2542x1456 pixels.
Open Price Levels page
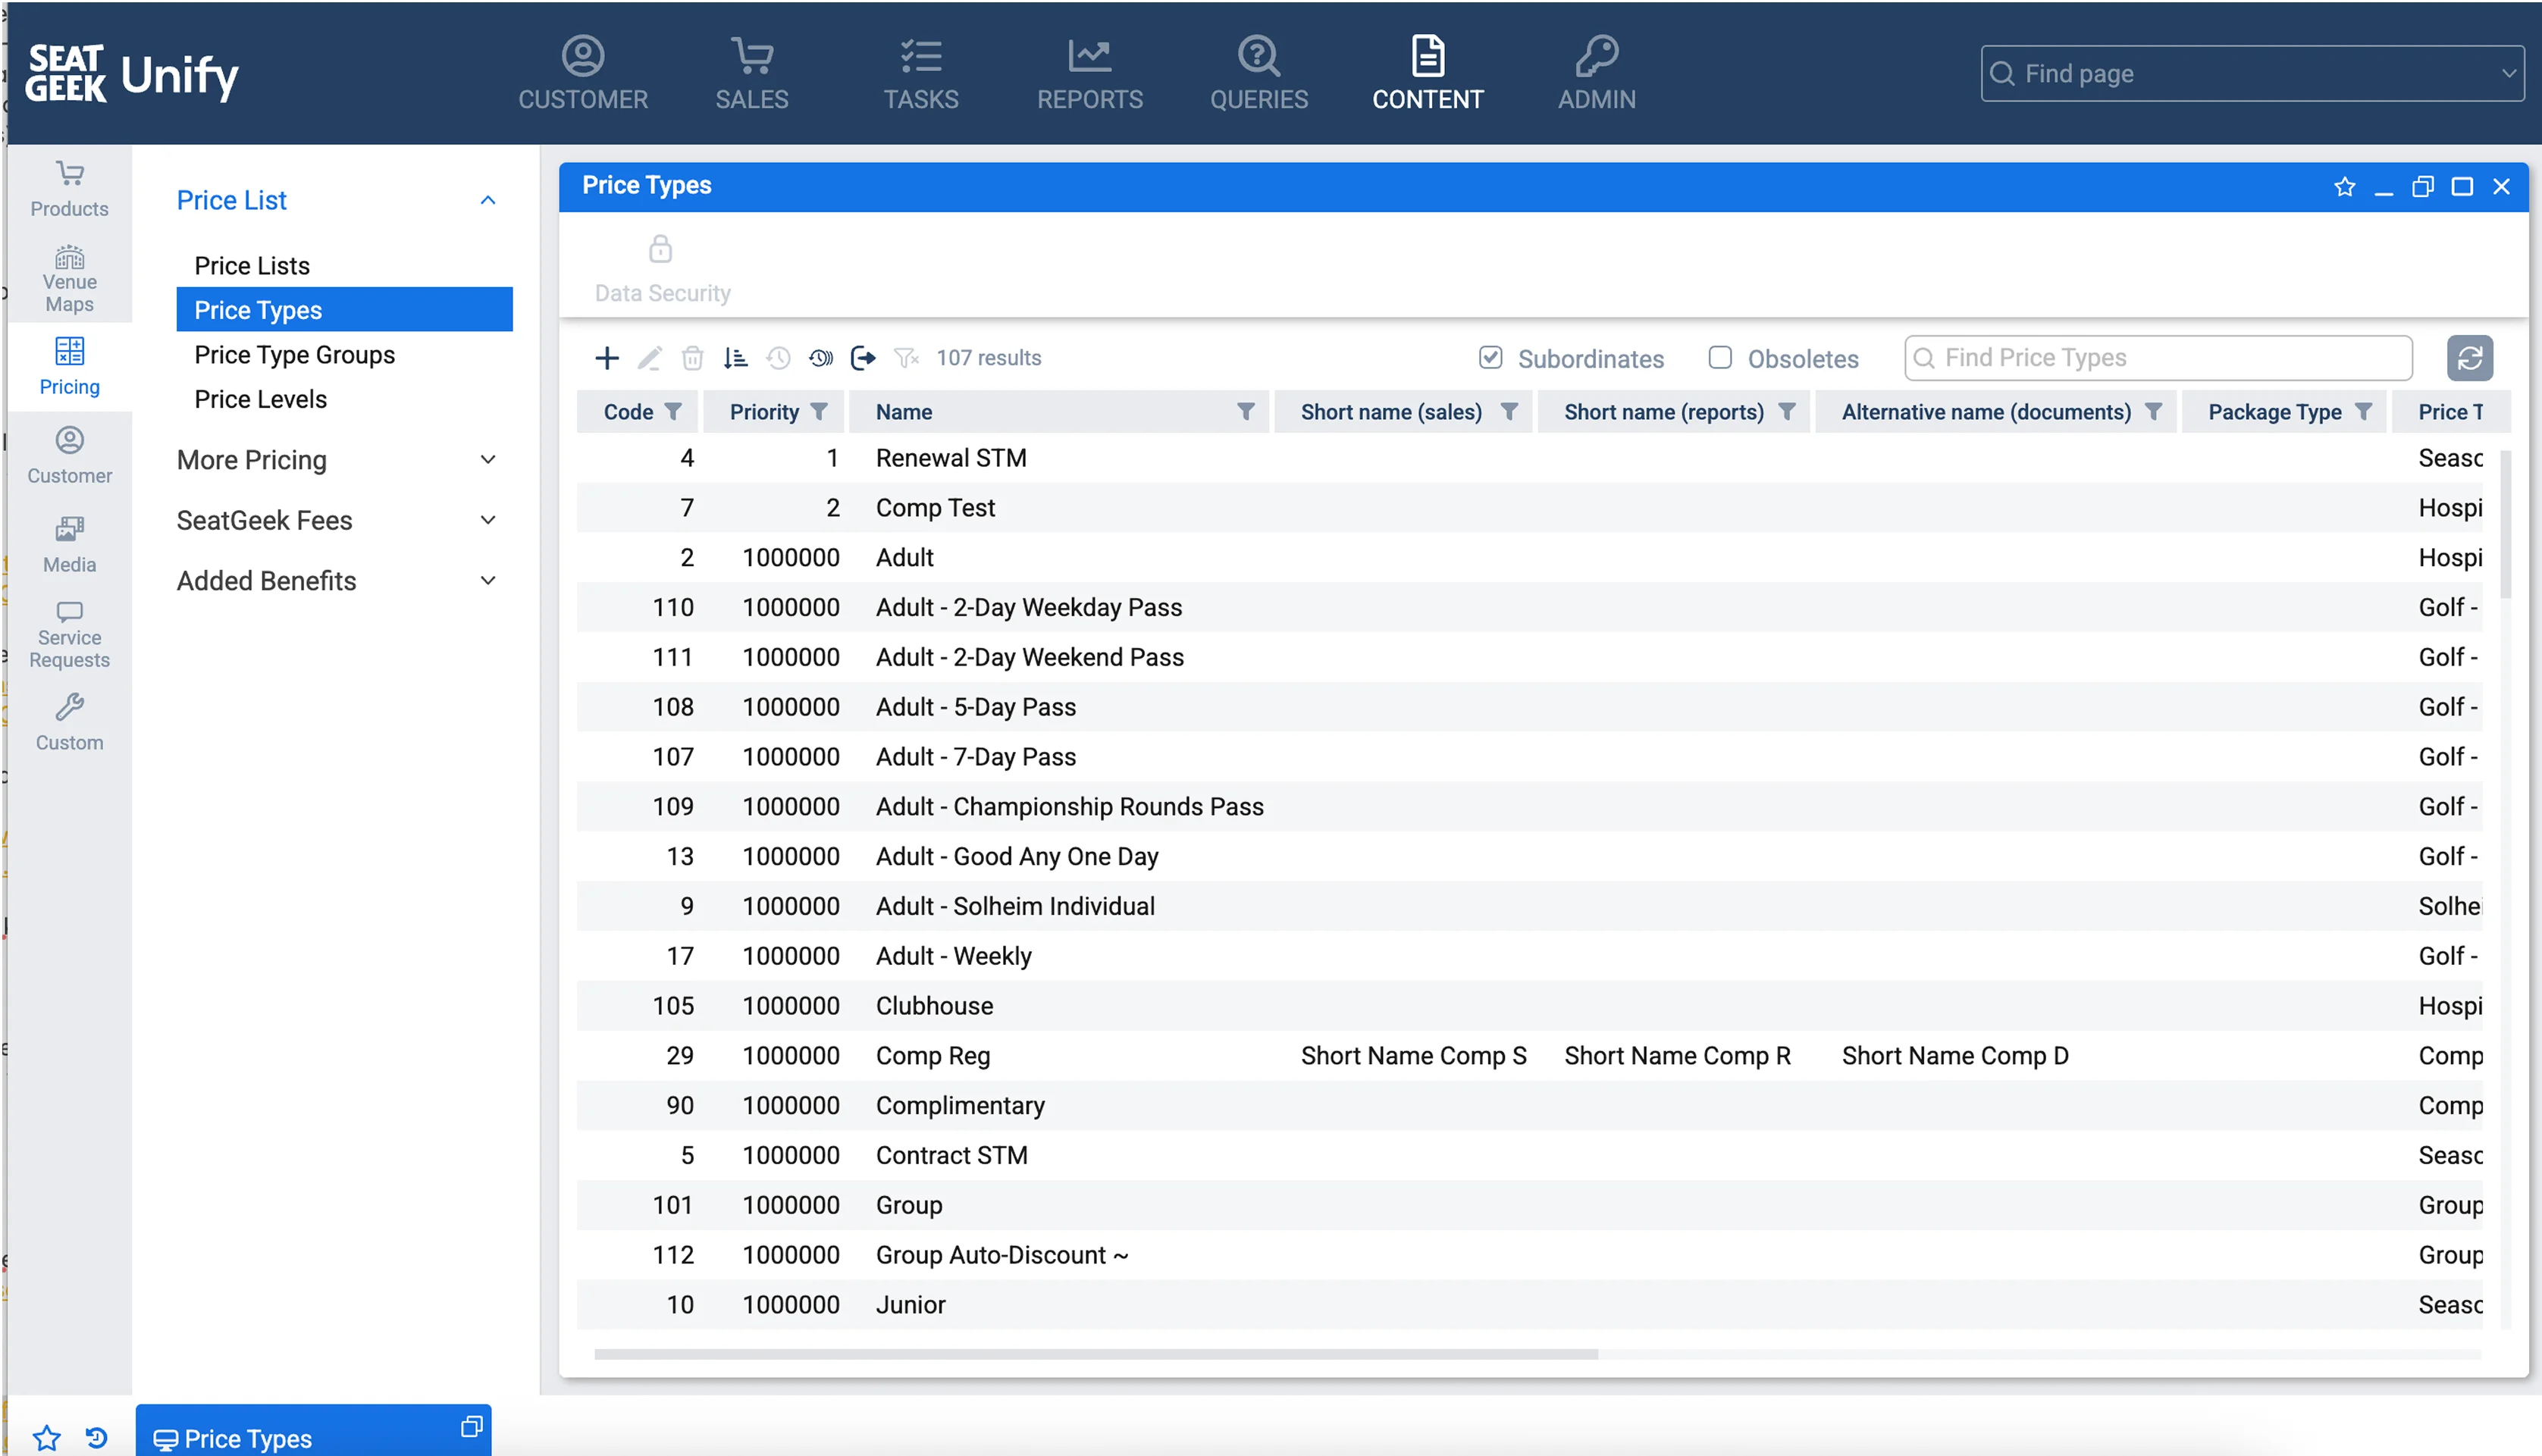click(x=260, y=399)
